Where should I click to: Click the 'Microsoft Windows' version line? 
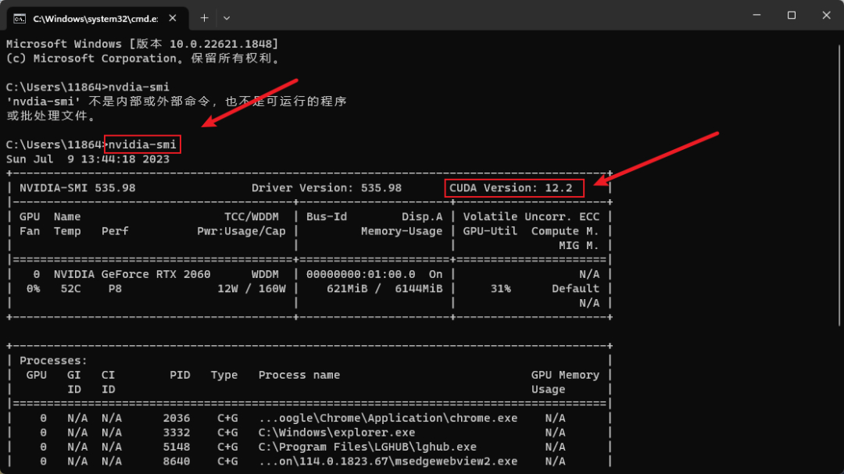[142, 44]
